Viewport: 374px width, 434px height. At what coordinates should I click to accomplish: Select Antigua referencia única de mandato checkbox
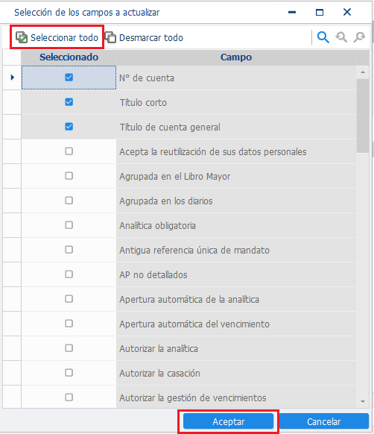pos(69,250)
